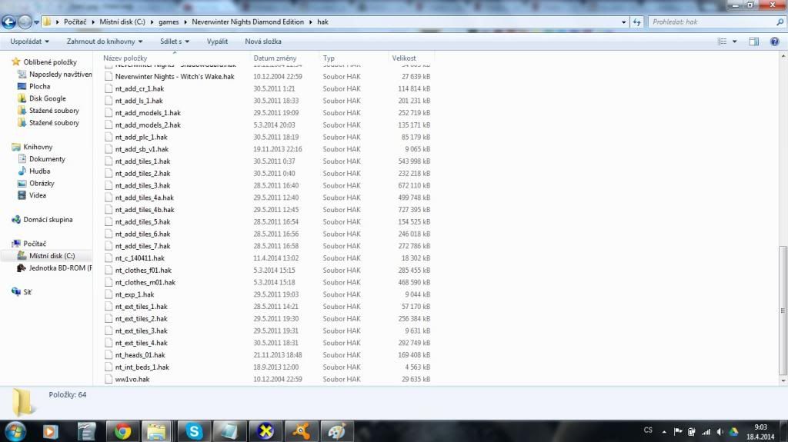Toggle the preview pane icon
The height and width of the screenshot is (442, 788).
point(754,42)
